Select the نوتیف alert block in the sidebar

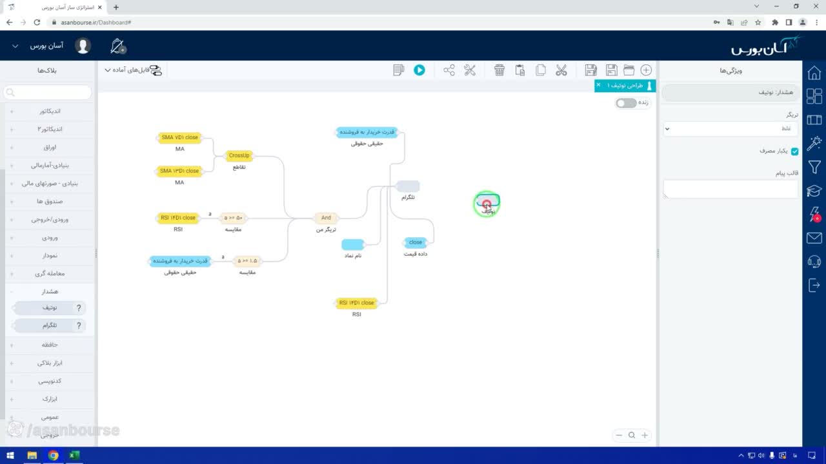pyautogui.click(x=50, y=308)
